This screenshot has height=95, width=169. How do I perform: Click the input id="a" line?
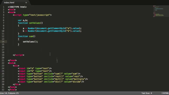click(35, 68)
